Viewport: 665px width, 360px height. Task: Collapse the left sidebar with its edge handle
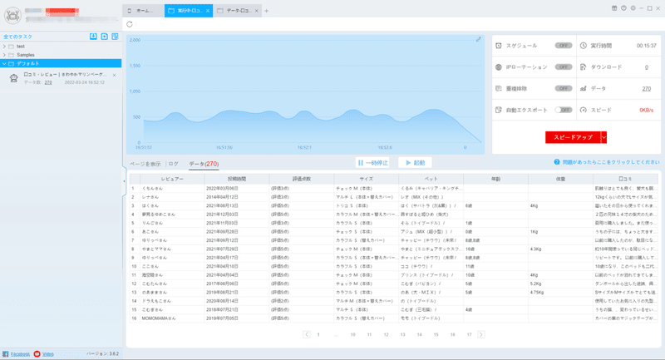(x=124, y=181)
